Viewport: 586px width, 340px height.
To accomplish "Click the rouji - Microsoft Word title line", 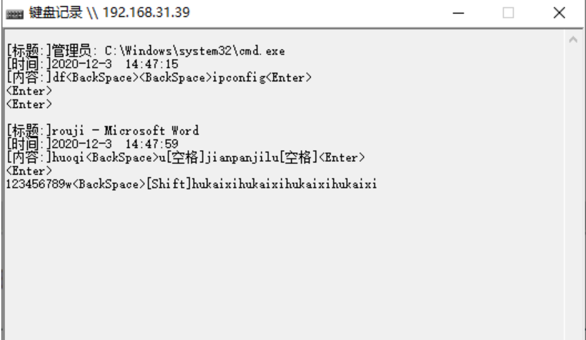I will (x=124, y=131).
